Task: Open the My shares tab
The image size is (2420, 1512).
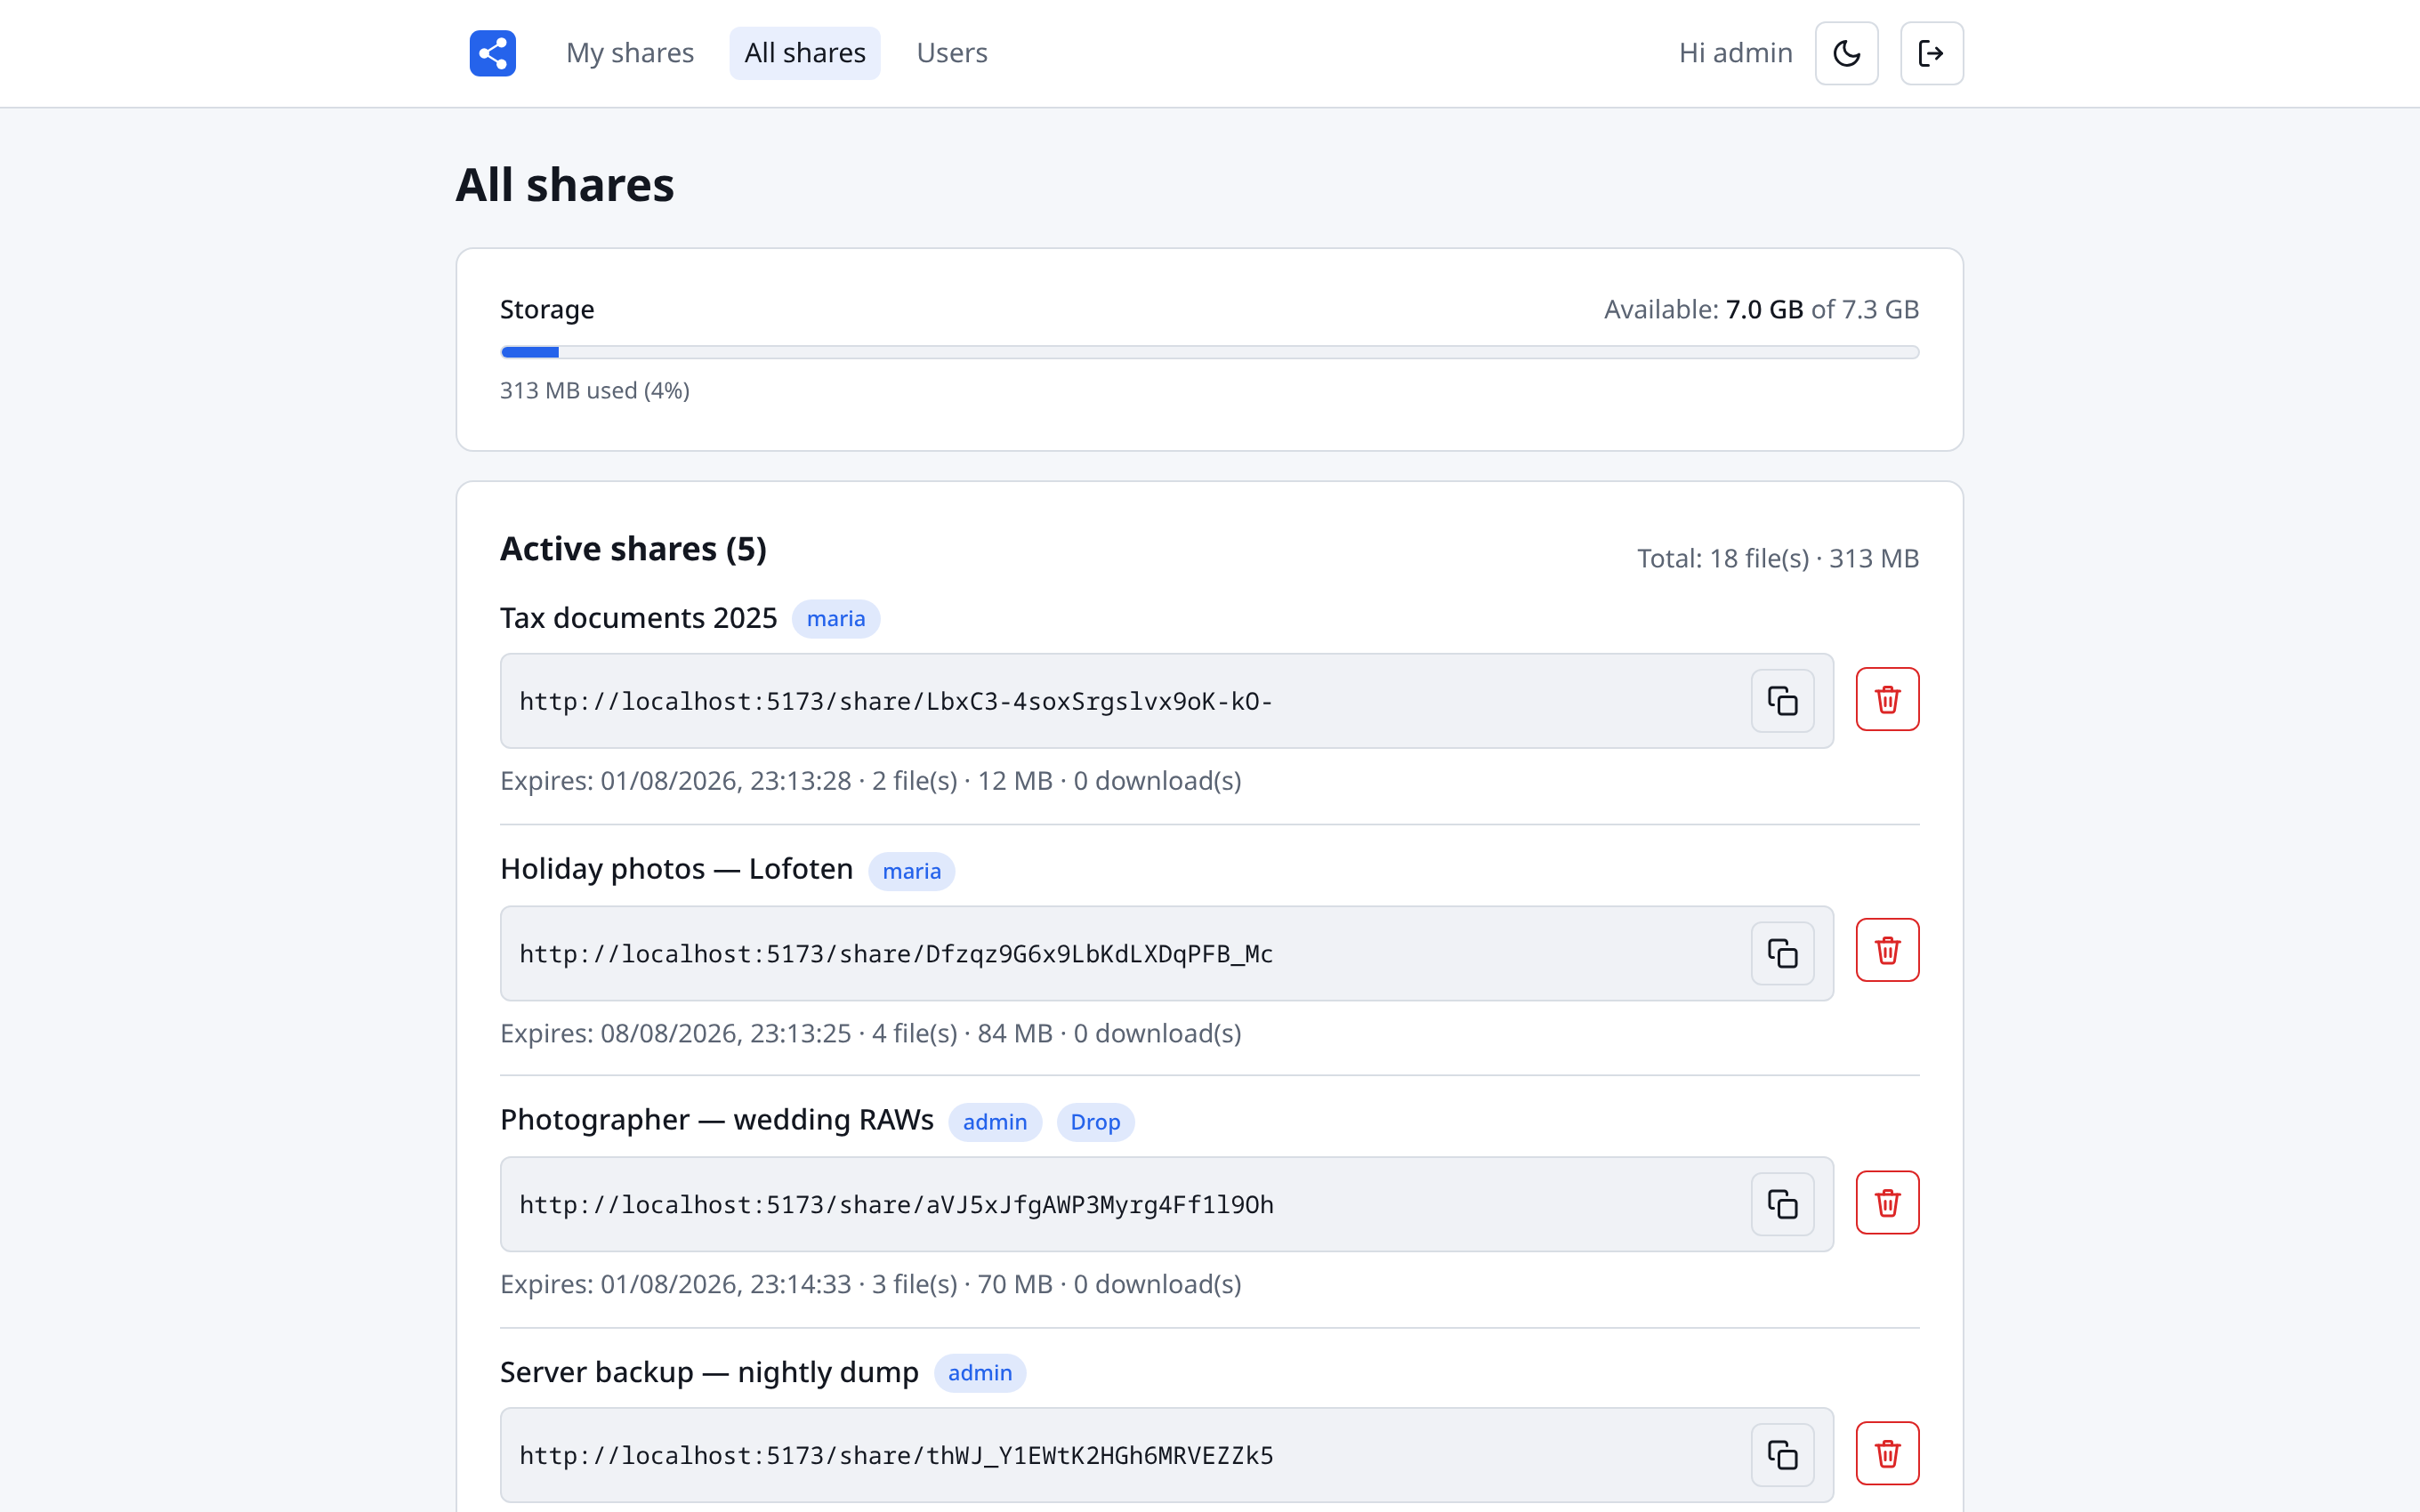Action: [x=630, y=53]
